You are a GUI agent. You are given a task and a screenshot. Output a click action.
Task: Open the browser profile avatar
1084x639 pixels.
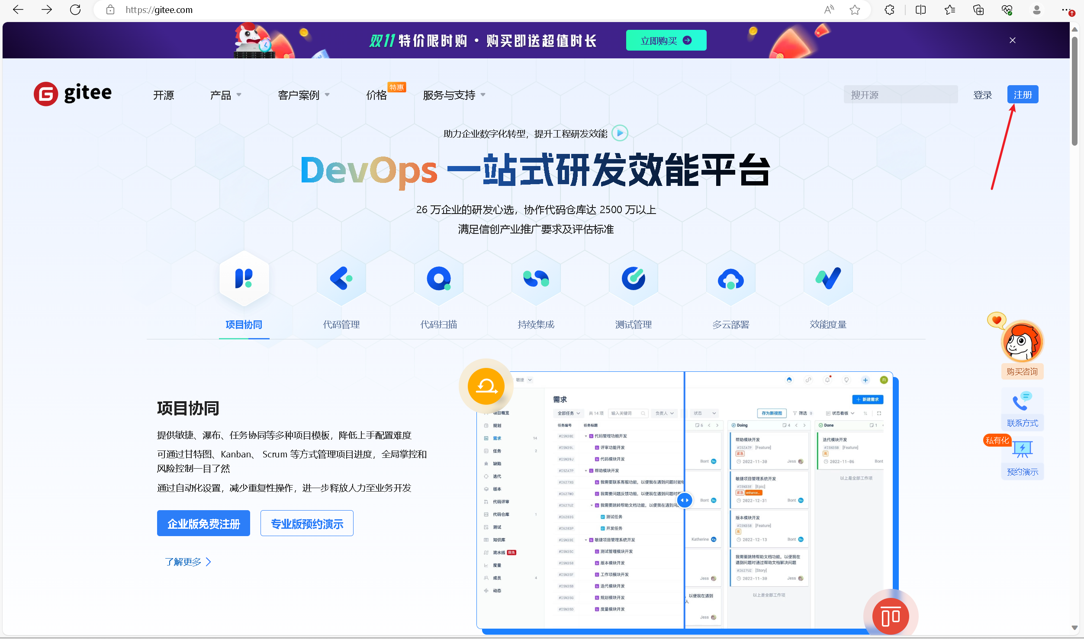click(x=1036, y=10)
